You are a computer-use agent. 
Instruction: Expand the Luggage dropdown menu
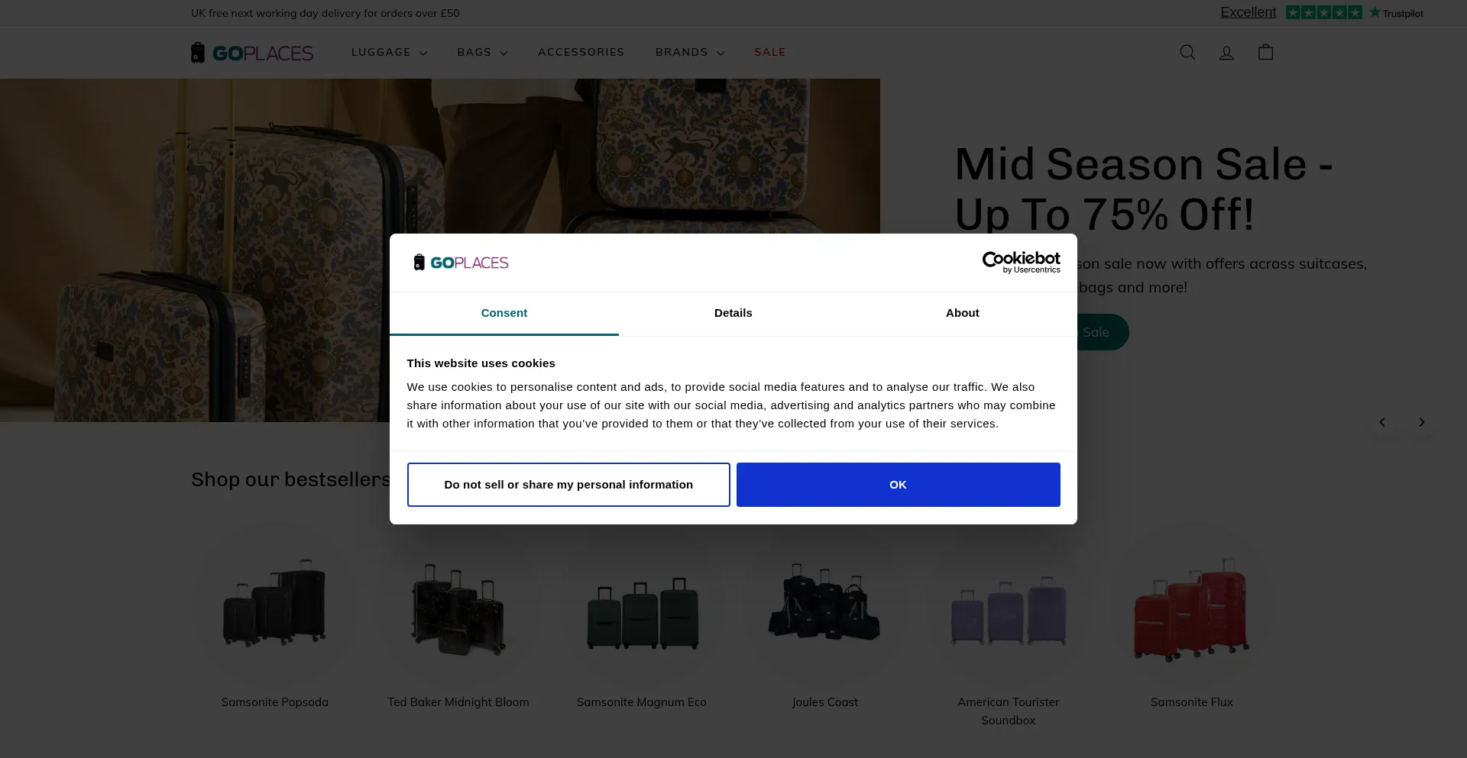(389, 52)
